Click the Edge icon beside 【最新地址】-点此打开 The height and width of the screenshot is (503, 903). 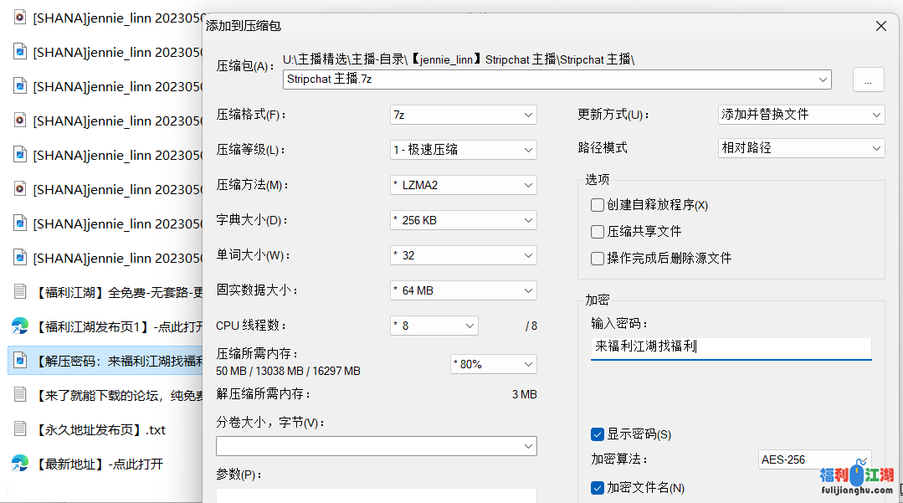point(19,463)
